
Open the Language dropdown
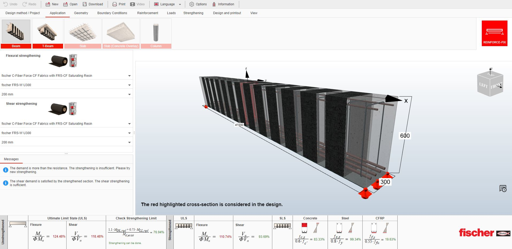point(168,4)
